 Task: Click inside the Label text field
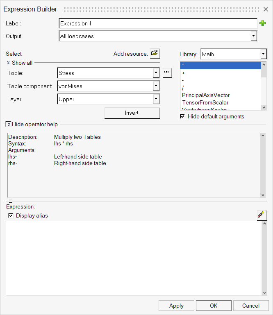click(x=158, y=24)
